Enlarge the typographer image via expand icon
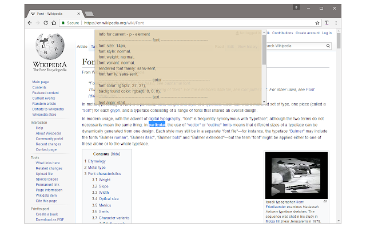This screenshot has height=228, width=366. (325, 201)
